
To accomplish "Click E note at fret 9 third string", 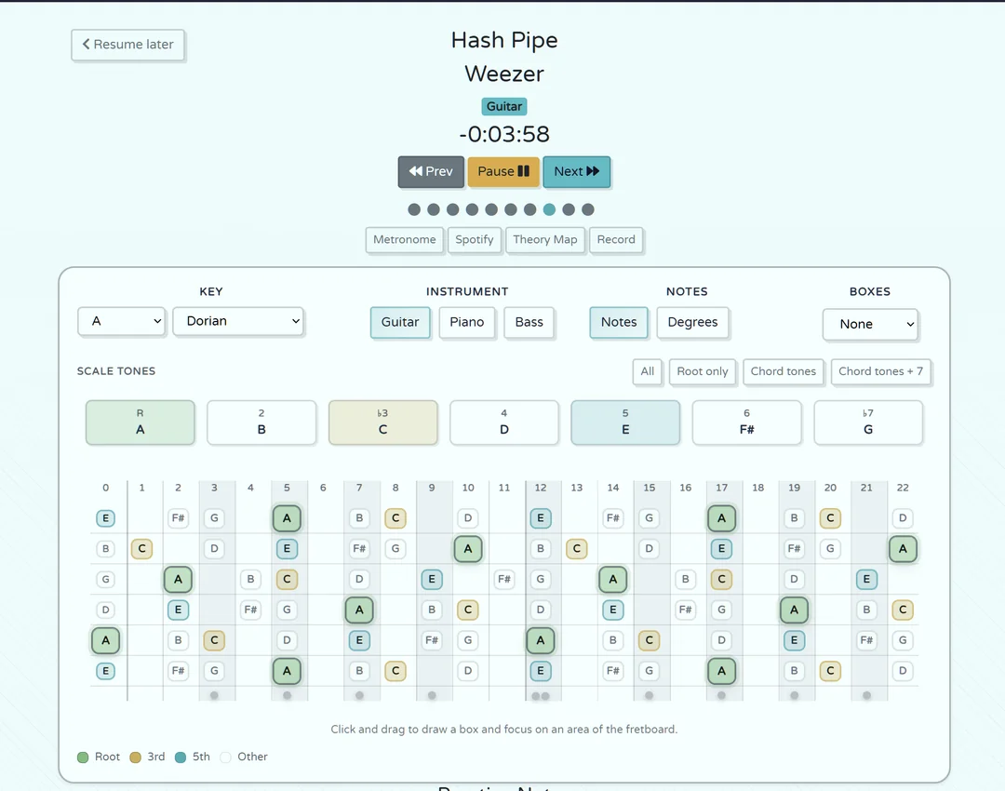I will pos(432,580).
